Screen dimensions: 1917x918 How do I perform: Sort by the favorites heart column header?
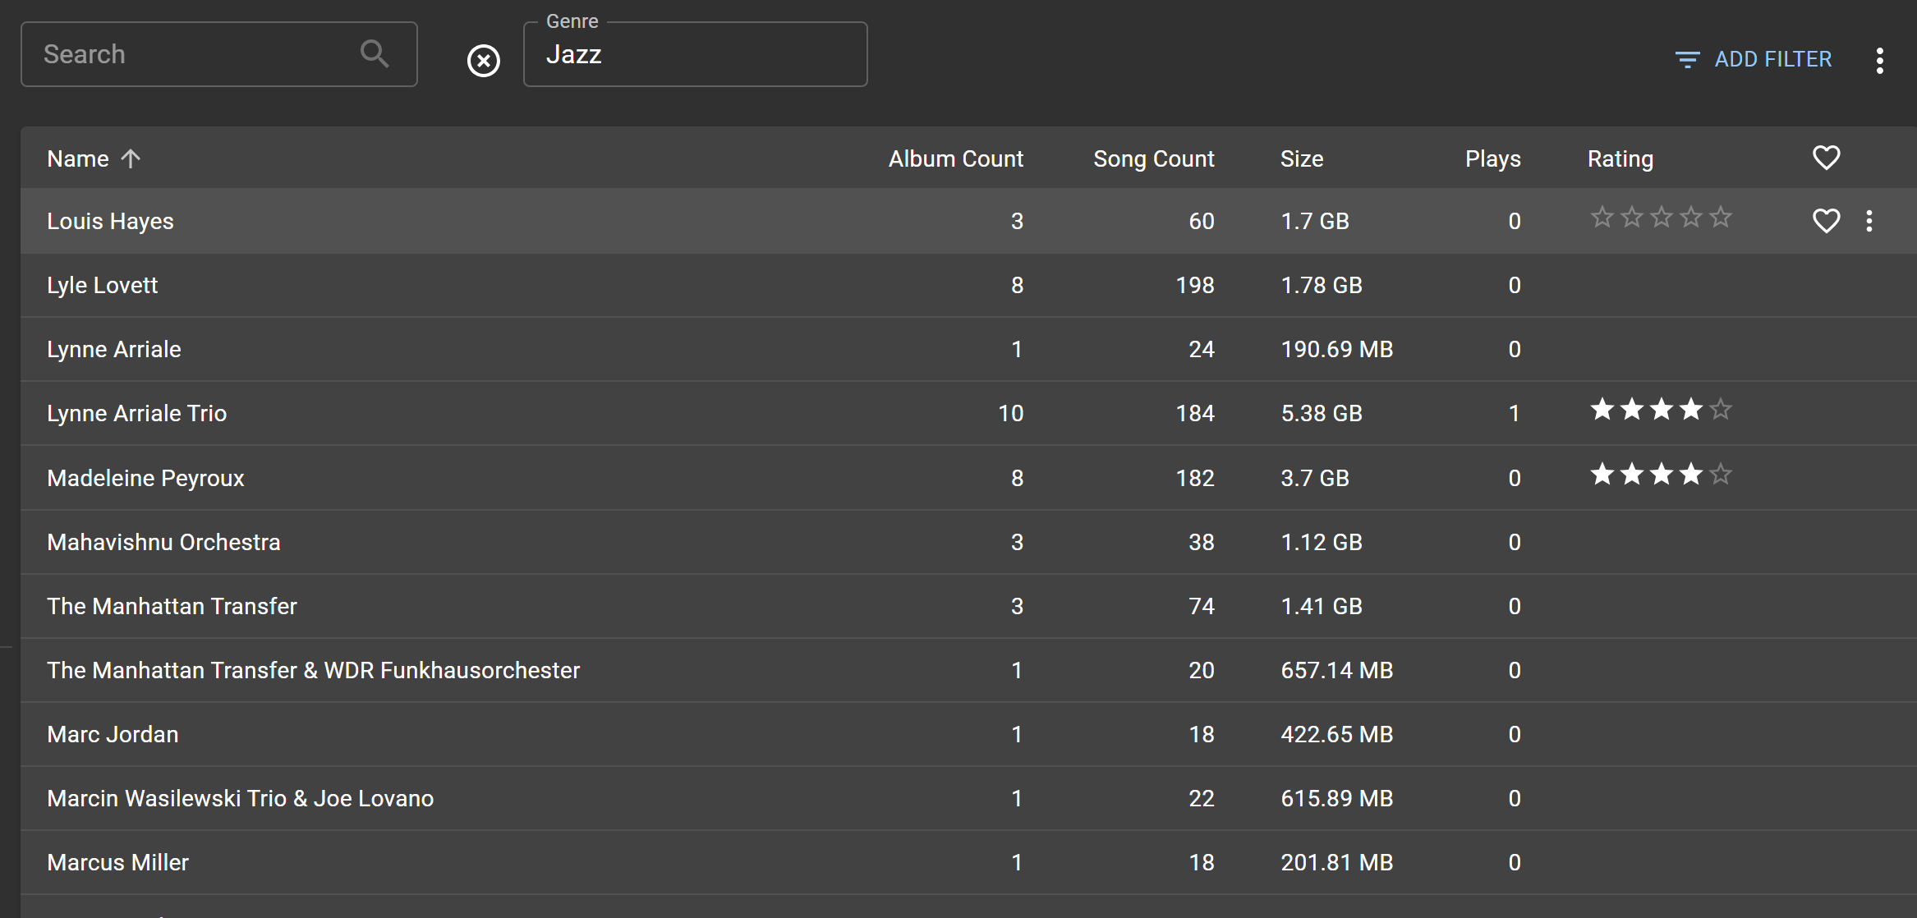coord(1826,158)
